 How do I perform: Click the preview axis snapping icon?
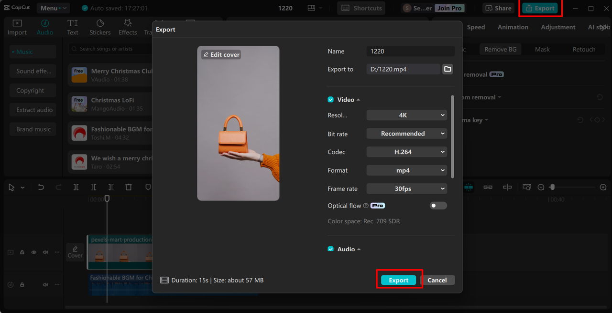(507, 187)
